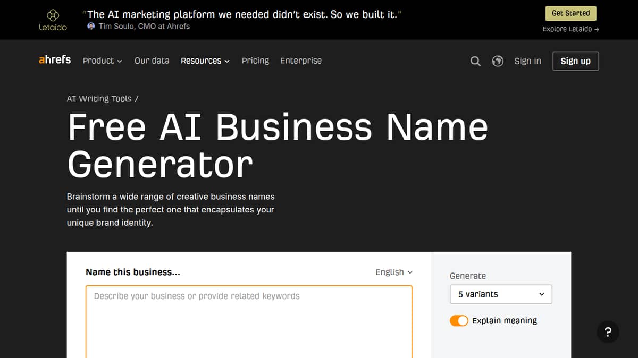The width and height of the screenshot is (638, 358).
Task: Follow the Explore Letaido link
Action: pos(570,29)
